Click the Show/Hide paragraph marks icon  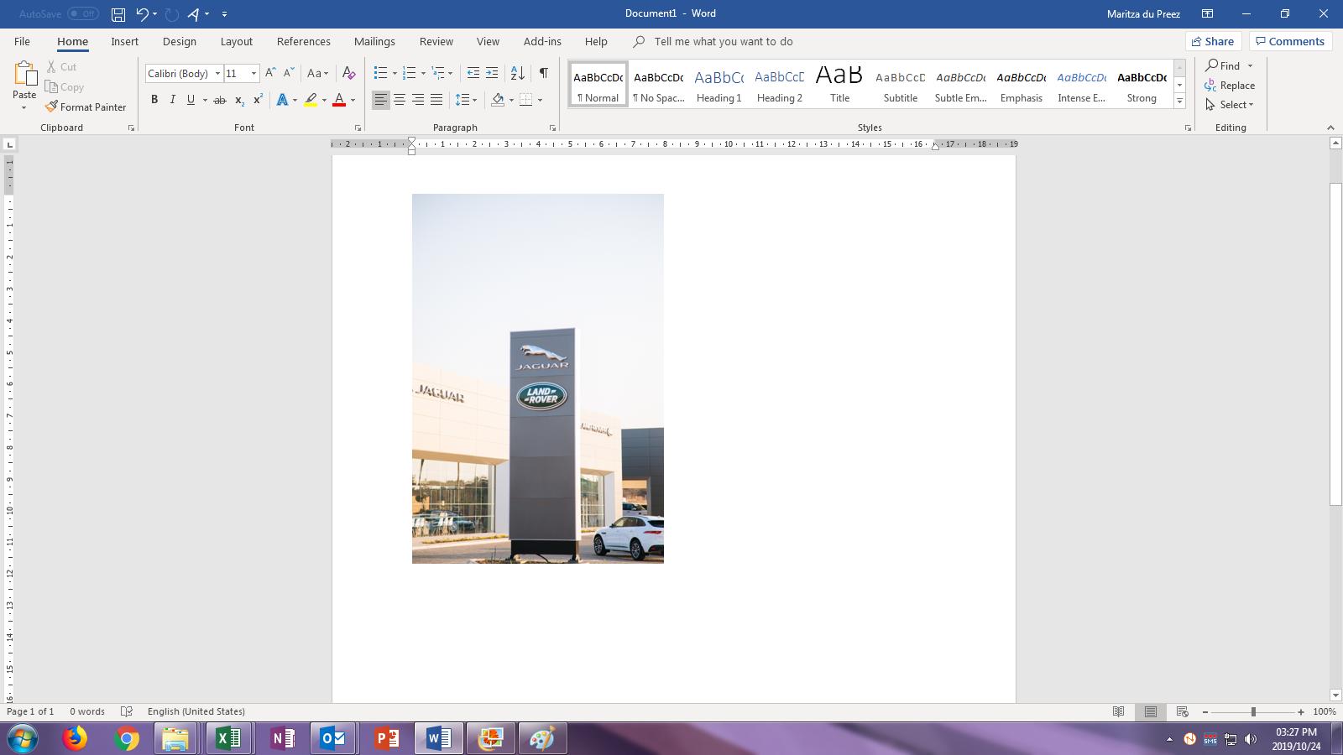pos(543,73)
